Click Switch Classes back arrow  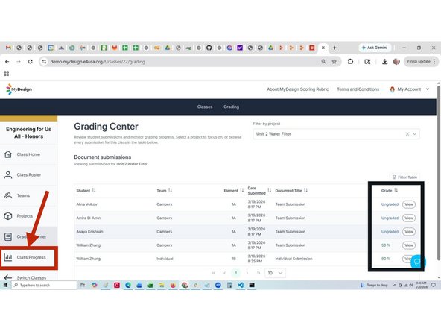coord(8,277)
